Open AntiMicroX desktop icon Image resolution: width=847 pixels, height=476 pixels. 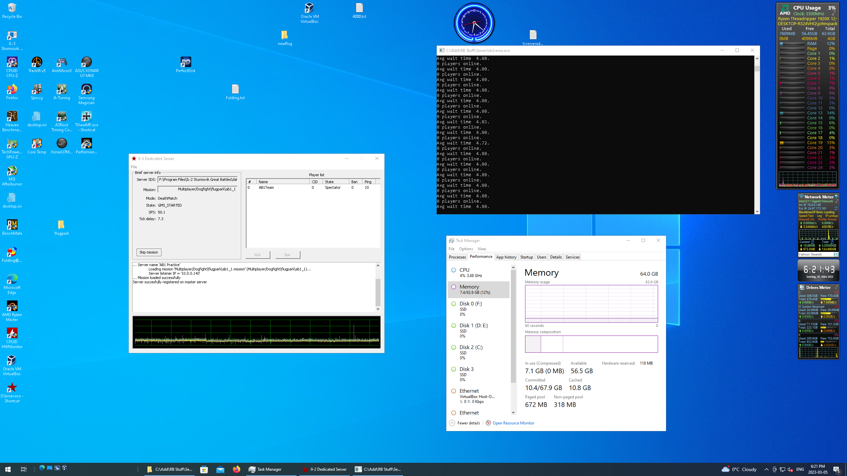(x=62, y=65)
